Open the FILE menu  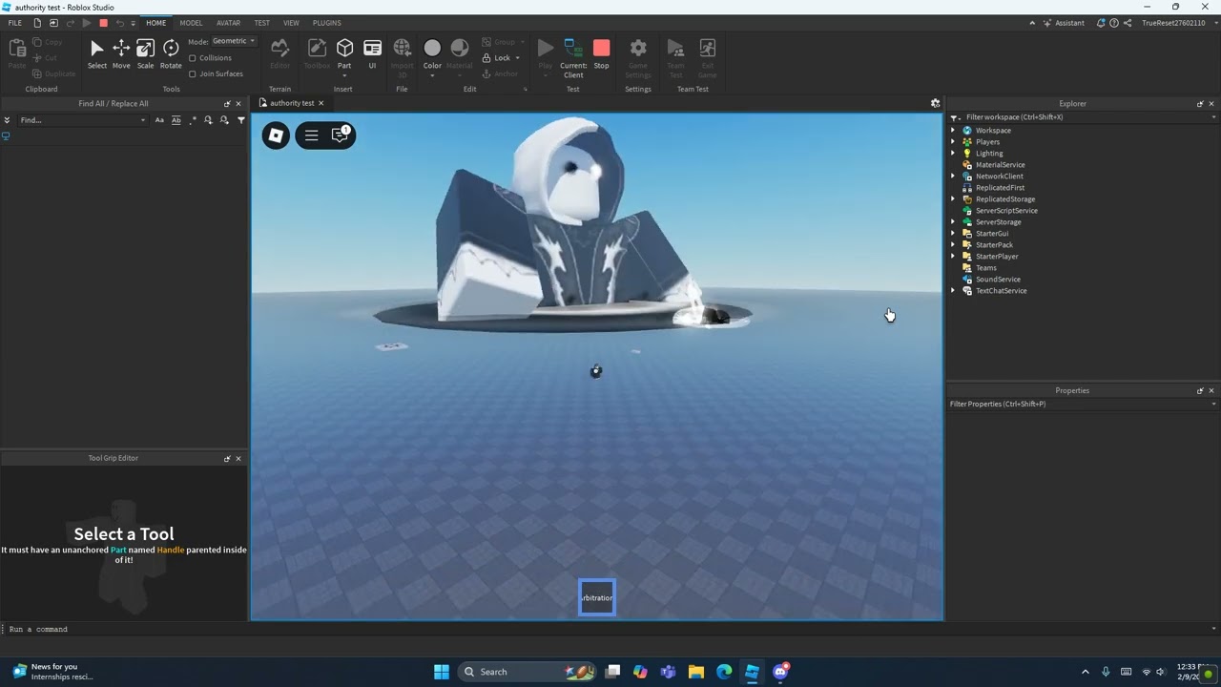pyautogui.click(x=14, y=23)
